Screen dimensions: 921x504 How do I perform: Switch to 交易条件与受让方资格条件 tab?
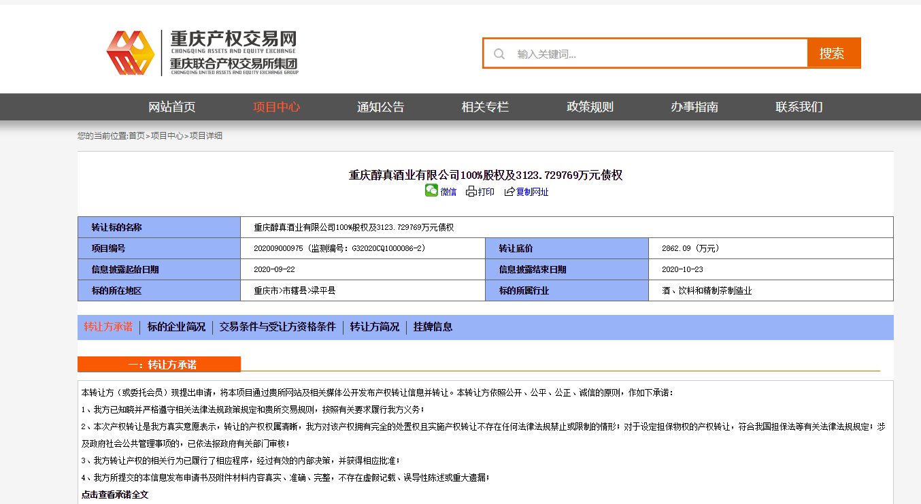pyautogui.click(x=278, y=327)
